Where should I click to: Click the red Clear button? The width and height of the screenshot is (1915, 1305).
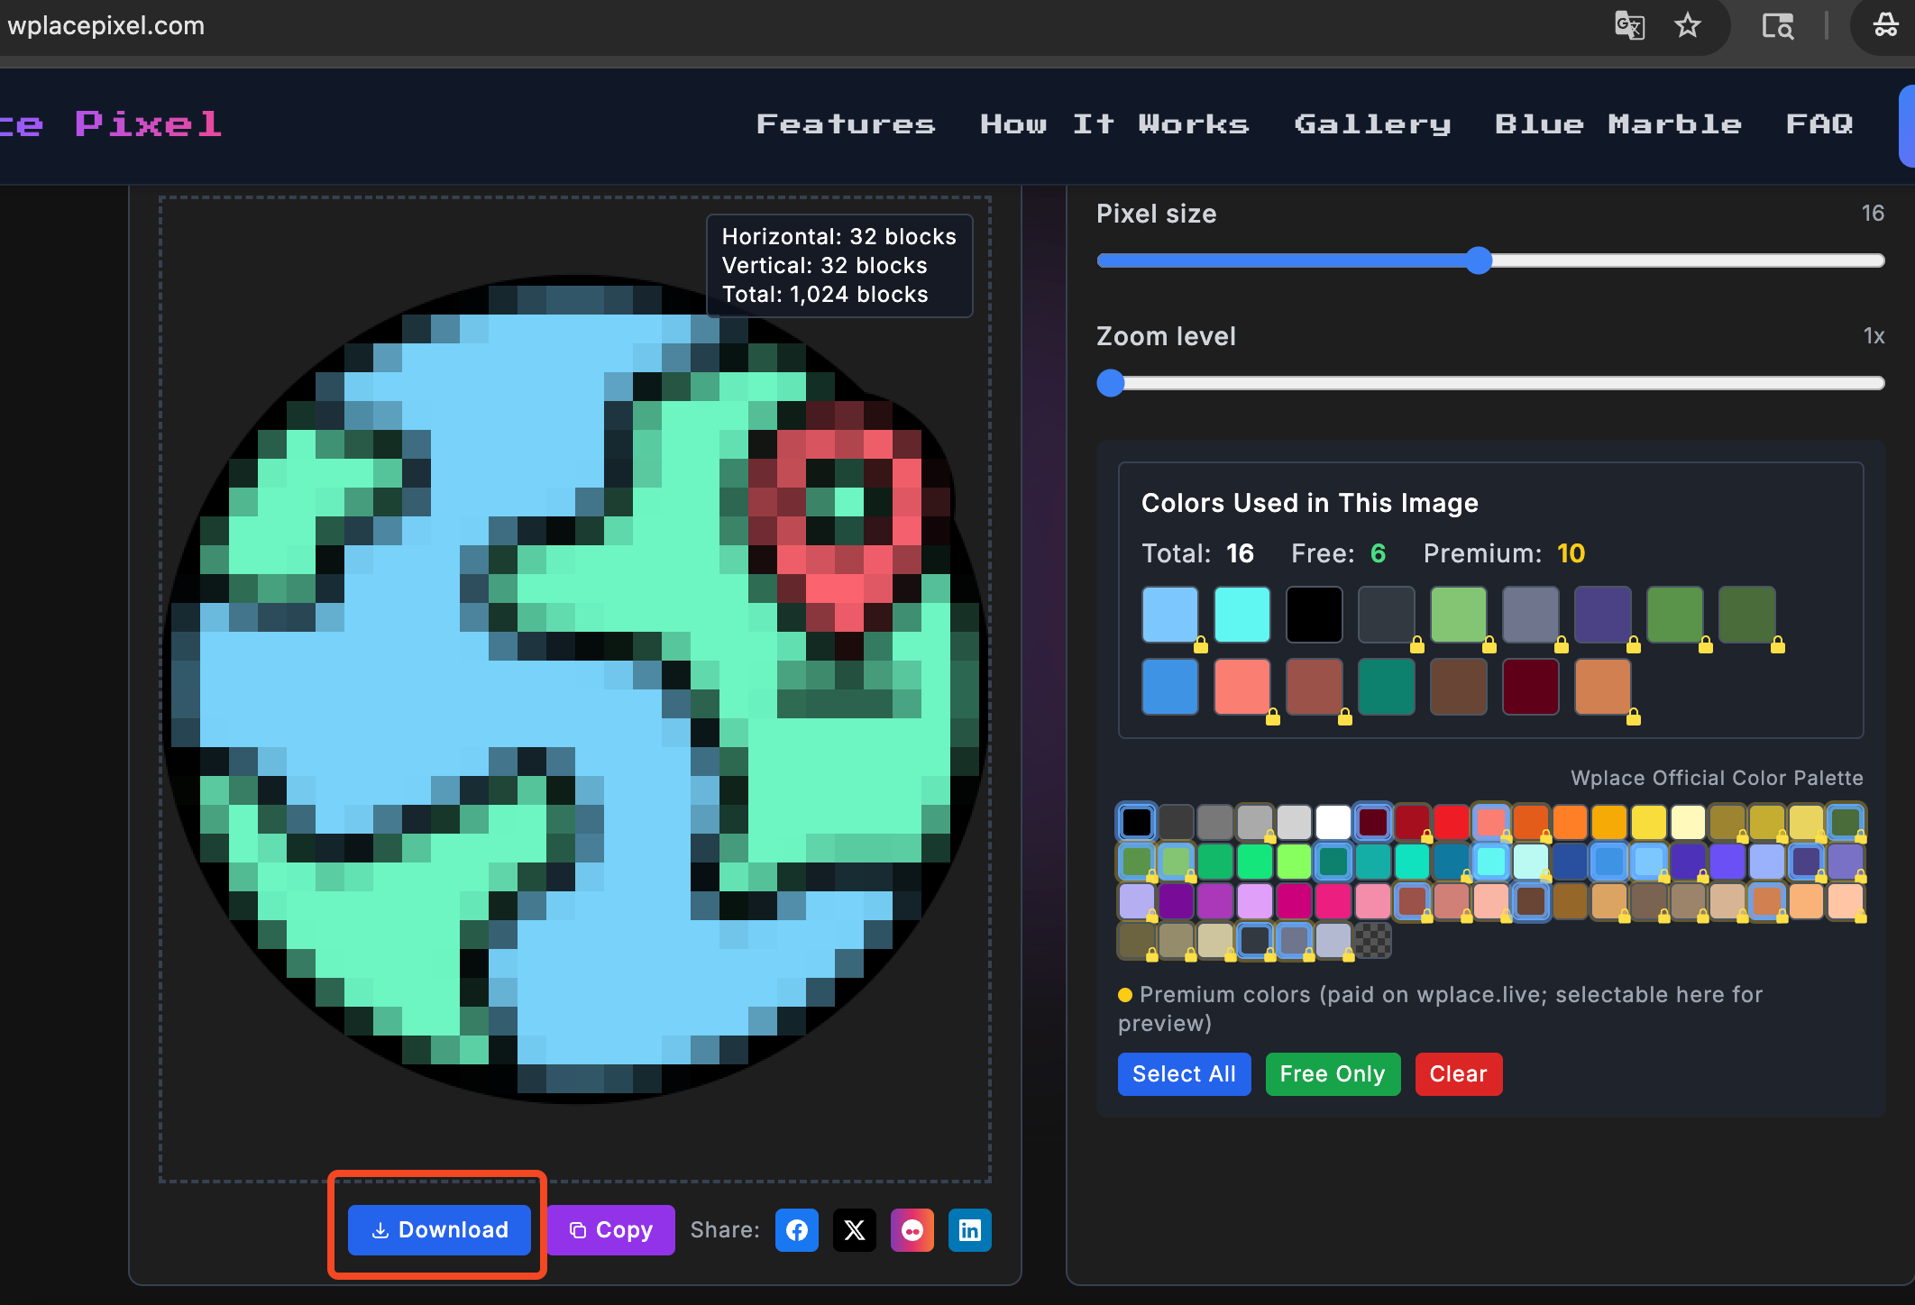point(1458,1074)
